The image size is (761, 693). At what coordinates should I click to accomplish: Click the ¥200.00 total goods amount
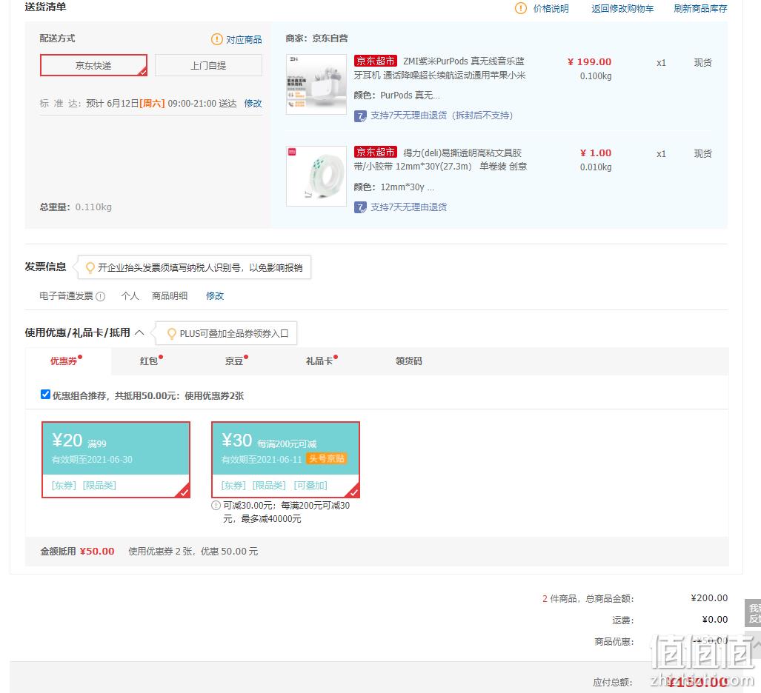click(709, 598)
